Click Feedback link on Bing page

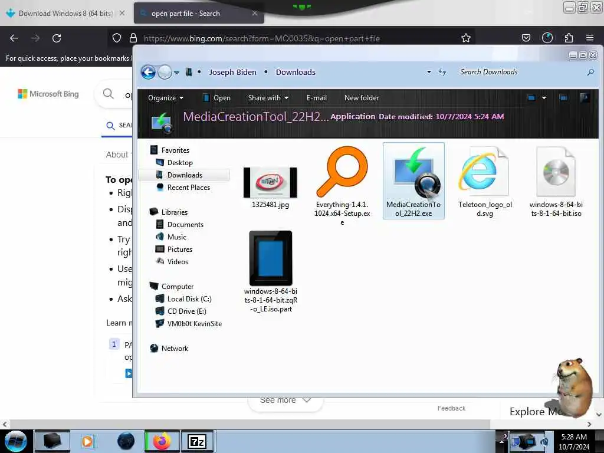(451, 408)
